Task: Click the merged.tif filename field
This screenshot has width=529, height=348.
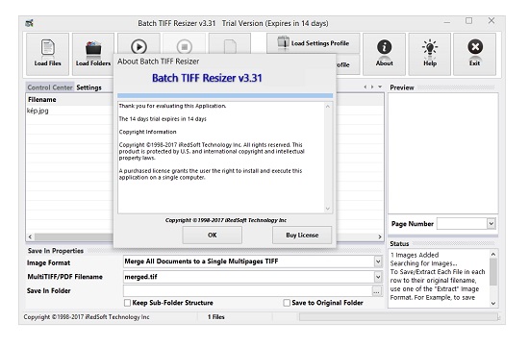Action: tap(249, 277)
